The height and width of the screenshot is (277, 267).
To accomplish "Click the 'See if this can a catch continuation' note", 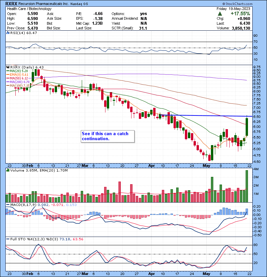I will [107, 136].
